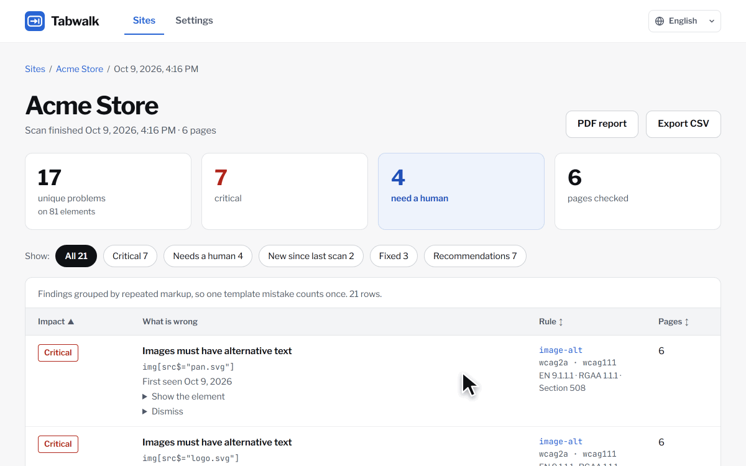The height and width of the screenshot is (466, 746).
Task: Filter findings by Critical 7
Action: tap(130, 256)
